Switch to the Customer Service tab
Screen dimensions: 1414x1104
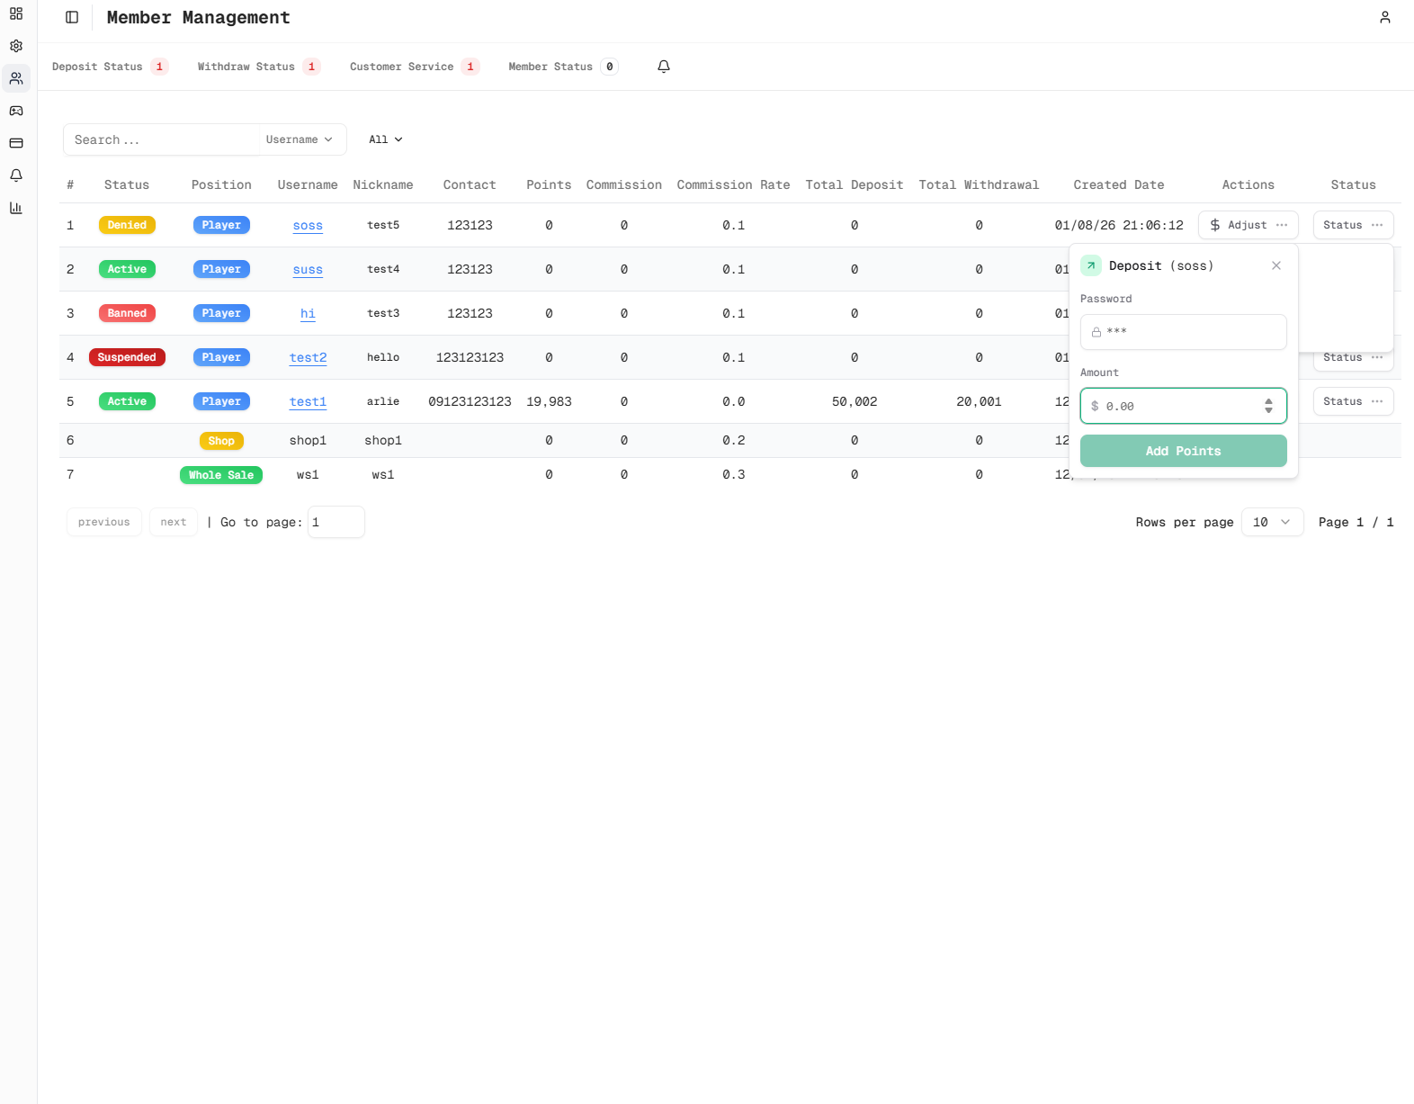coord(413,67)
